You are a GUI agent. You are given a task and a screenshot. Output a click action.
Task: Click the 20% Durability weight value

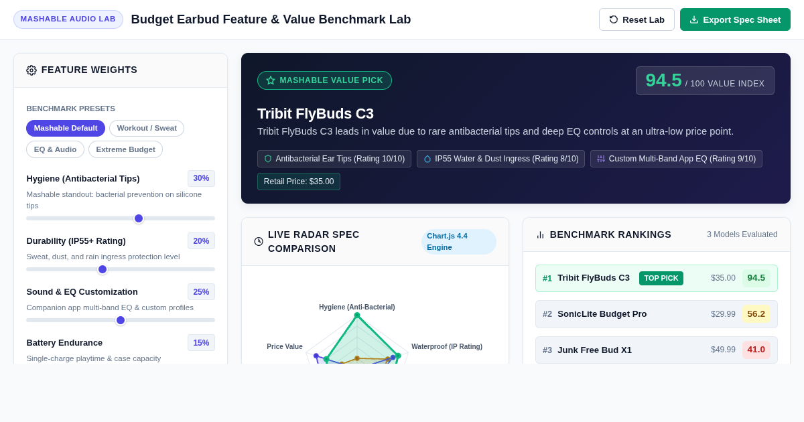(201, 241)
